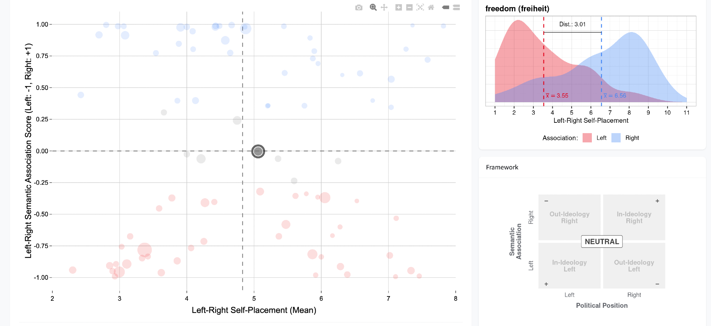
Task: Select the Out-Ideology Right quadrant
Action: tap(569, 217)
